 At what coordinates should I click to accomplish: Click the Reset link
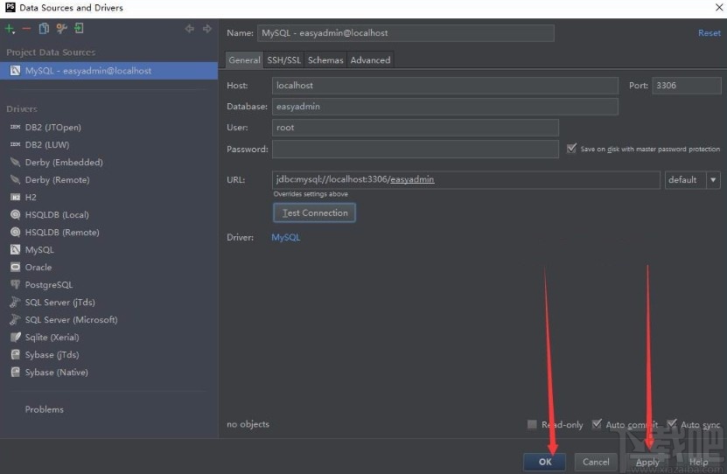[x=709, y=33]
